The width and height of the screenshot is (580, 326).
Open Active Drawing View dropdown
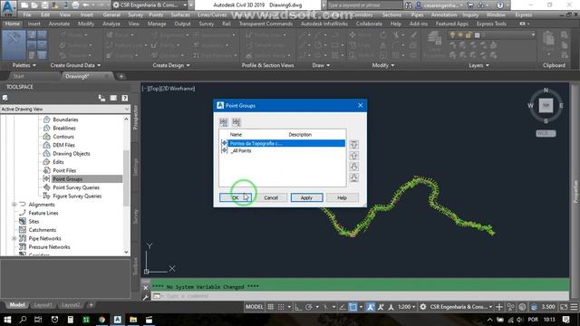tap(65, 109)
